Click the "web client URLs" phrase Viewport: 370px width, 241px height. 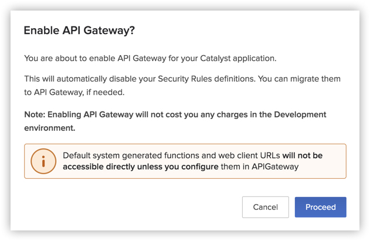pyautogui.click(x=248, y=155)
